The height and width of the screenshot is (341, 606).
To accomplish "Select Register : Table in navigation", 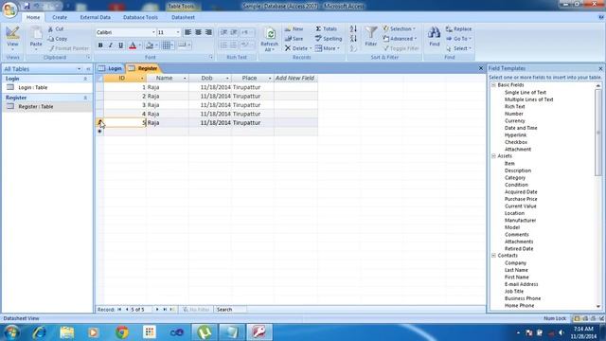I will click(x=36, y=106).
